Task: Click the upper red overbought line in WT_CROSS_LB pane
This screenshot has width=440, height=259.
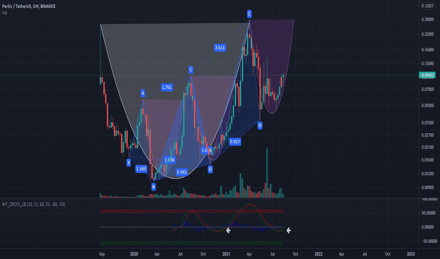Action: pyautogui.click(x=192, y=210)
